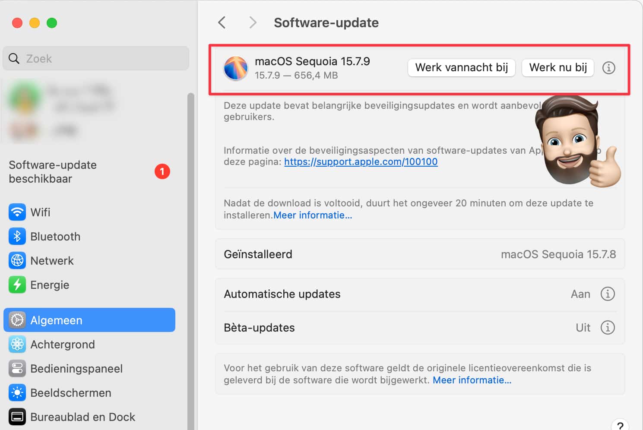Select Achtergrond in the sidebar
This screenshot has height=430, width=643.
coord(89,345)
